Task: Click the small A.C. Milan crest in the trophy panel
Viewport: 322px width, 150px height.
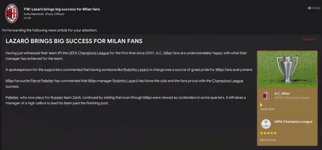Action: point(266,95)
